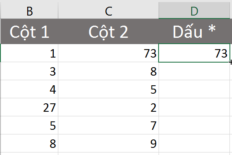
Task: Select column D header
Action: (x=194, y=11)
